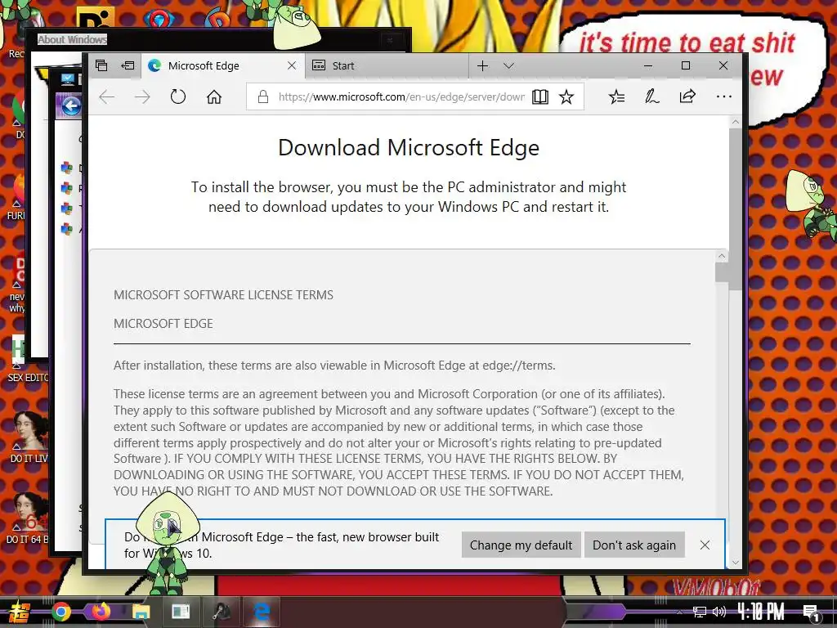Viewport: 837px width, 628px height.
Task: Show hidden tray icons chevron
Action: coord(679,612)
